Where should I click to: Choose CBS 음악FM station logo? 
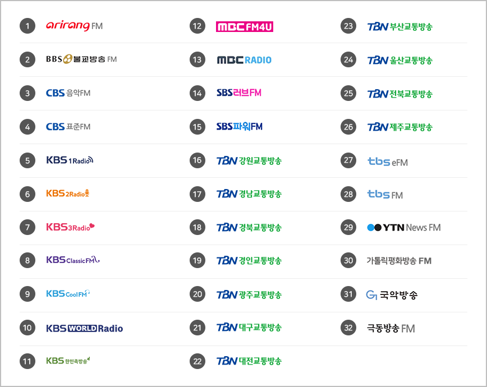pyautogui.click(x=68, y=93)
